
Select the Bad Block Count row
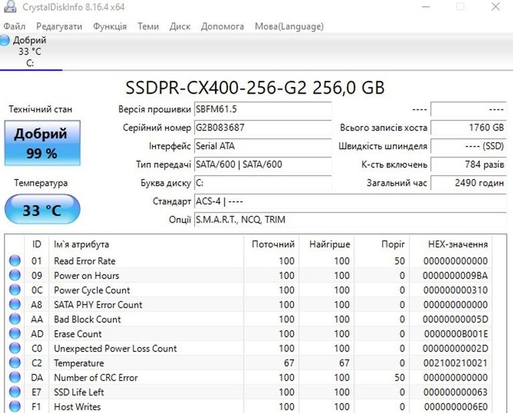click(x=250, y=319)
